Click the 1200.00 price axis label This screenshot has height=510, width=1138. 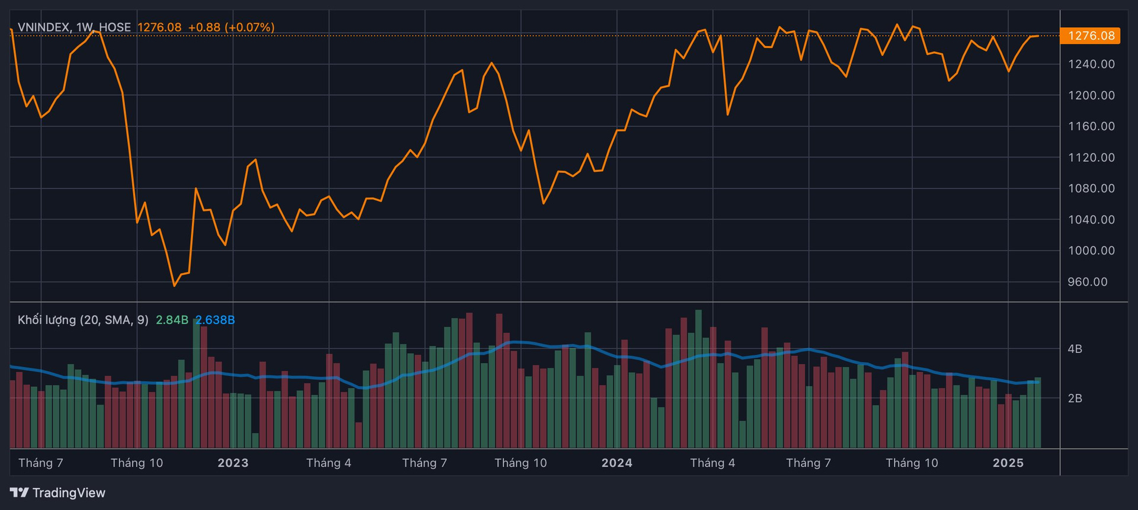[x=1091, y=95]
